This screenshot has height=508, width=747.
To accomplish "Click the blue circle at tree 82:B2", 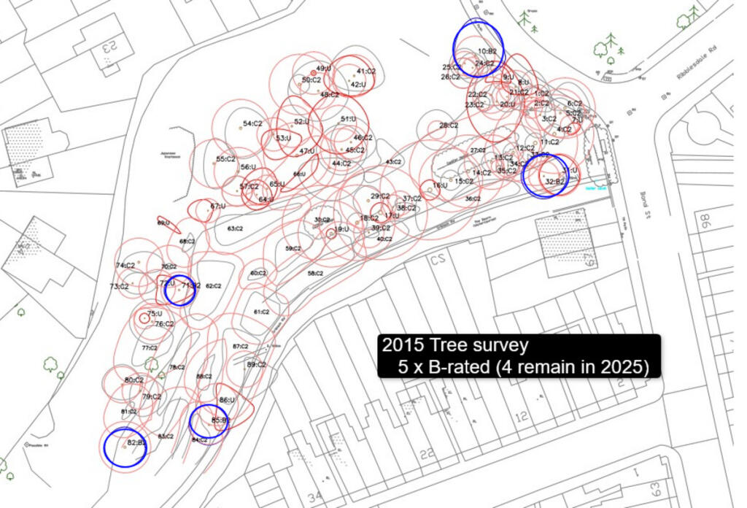I will (x=125, y=447).
